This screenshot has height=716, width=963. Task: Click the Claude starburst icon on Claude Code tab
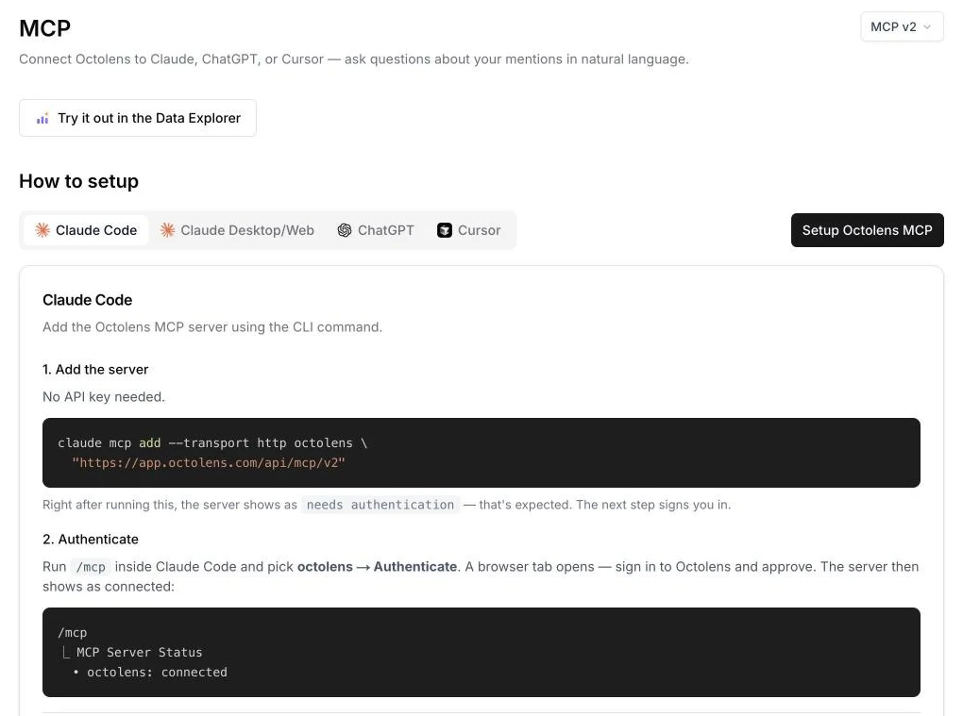click(42, 230)
